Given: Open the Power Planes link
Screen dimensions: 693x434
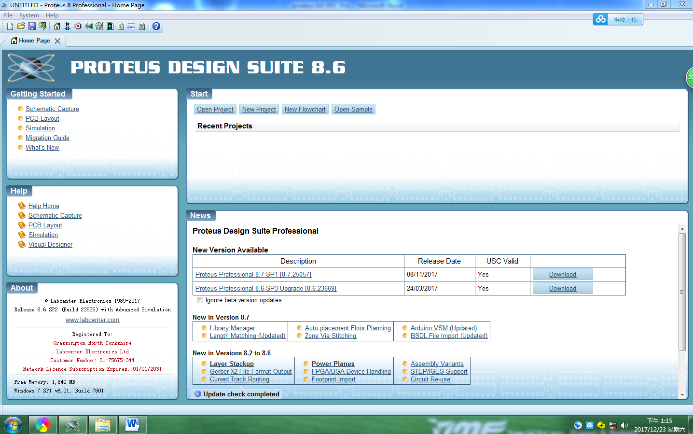Looking at the screenshot, I should (x=333, y=364).
